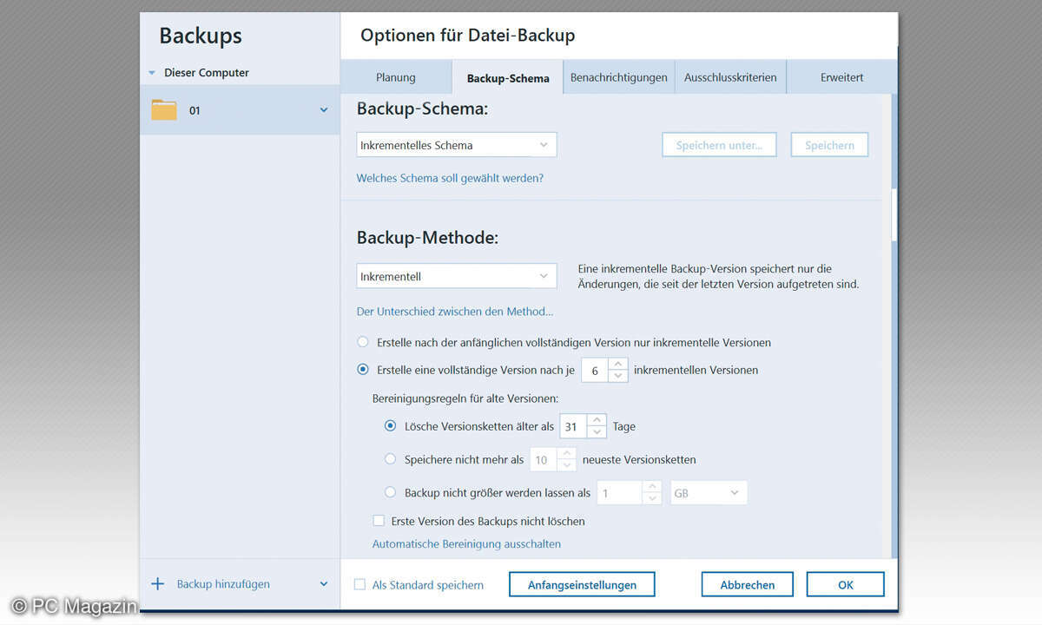Increase the days value above 31
Viewport: 1042px width, 625px height.
[x=597, y=420]
